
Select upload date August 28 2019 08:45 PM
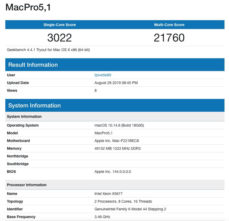tap(116, 83)
